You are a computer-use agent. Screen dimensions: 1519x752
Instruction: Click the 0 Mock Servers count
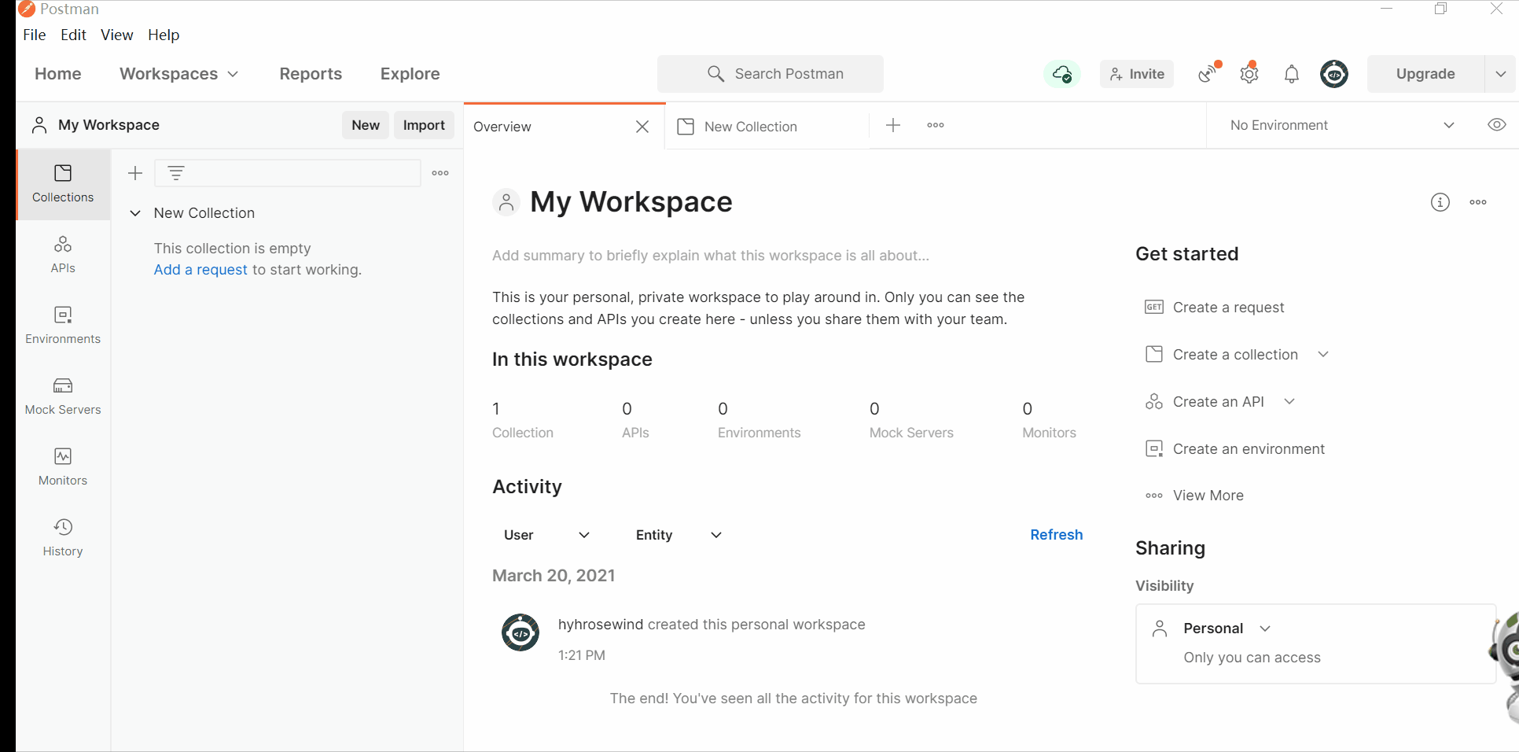pos(911,420)
